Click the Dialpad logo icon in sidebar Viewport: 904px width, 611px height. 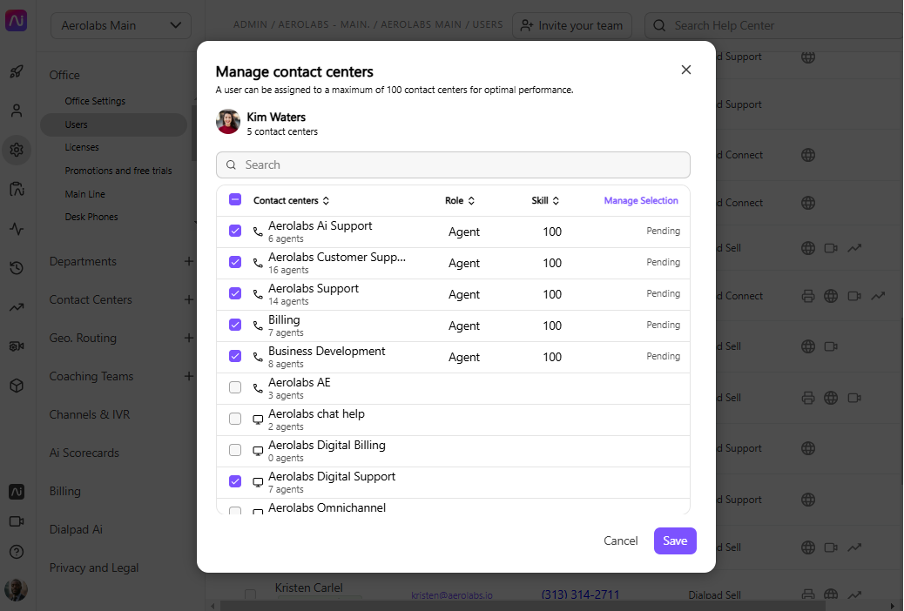17,22
